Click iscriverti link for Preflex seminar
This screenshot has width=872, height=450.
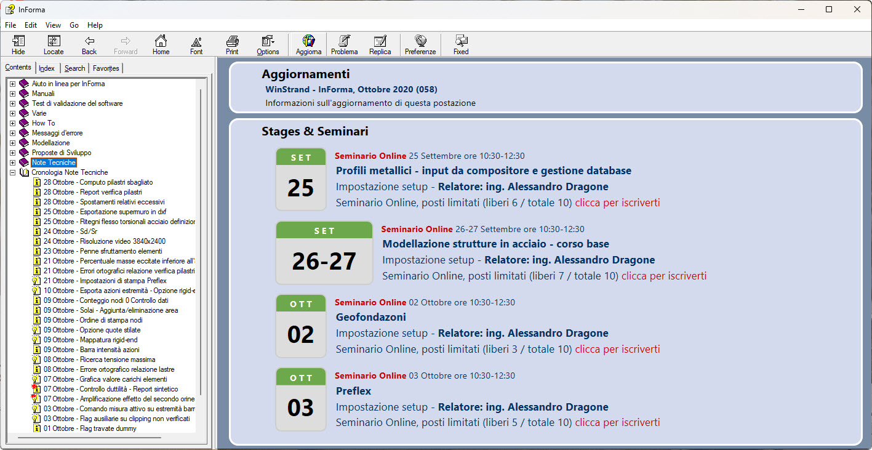coord(617,422)
